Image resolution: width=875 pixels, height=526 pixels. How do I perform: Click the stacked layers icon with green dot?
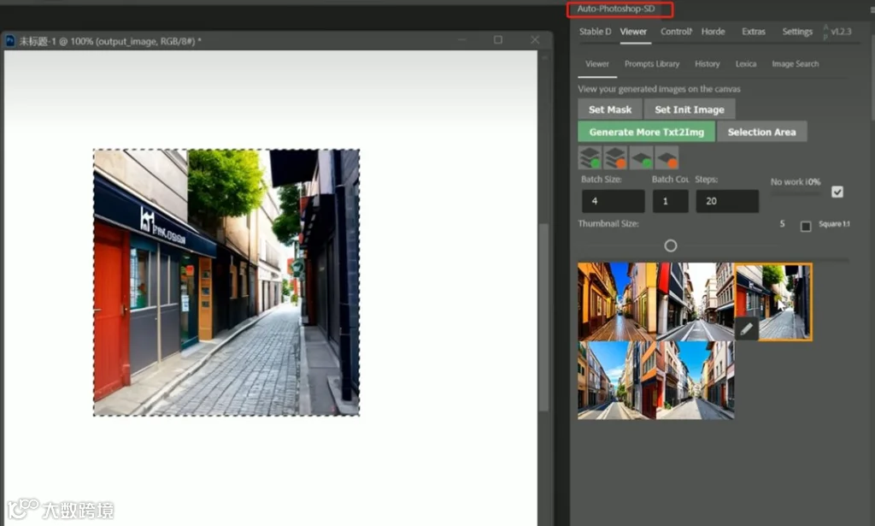pyautogui.click(x=590, y=157)
